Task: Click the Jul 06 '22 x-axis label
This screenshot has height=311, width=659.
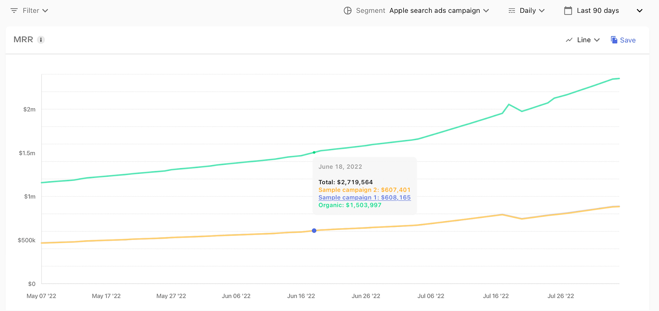Action: tap(431, 296)
